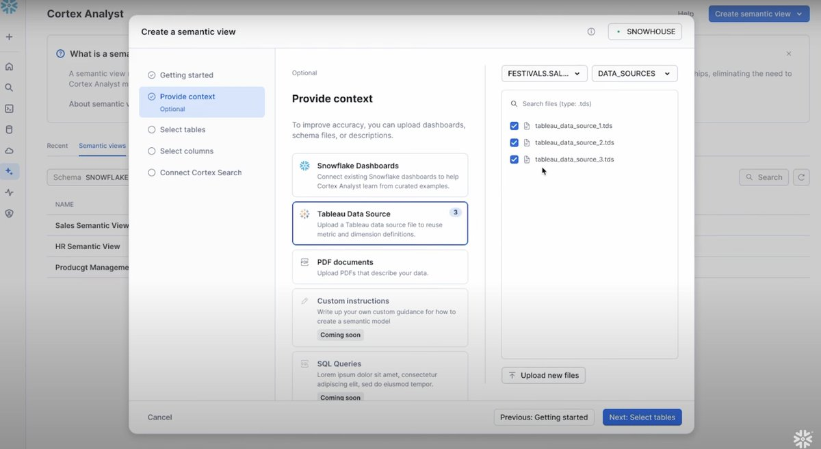Choose the Tableau Data Source option
Screen dimensions: 821x449
380,223
